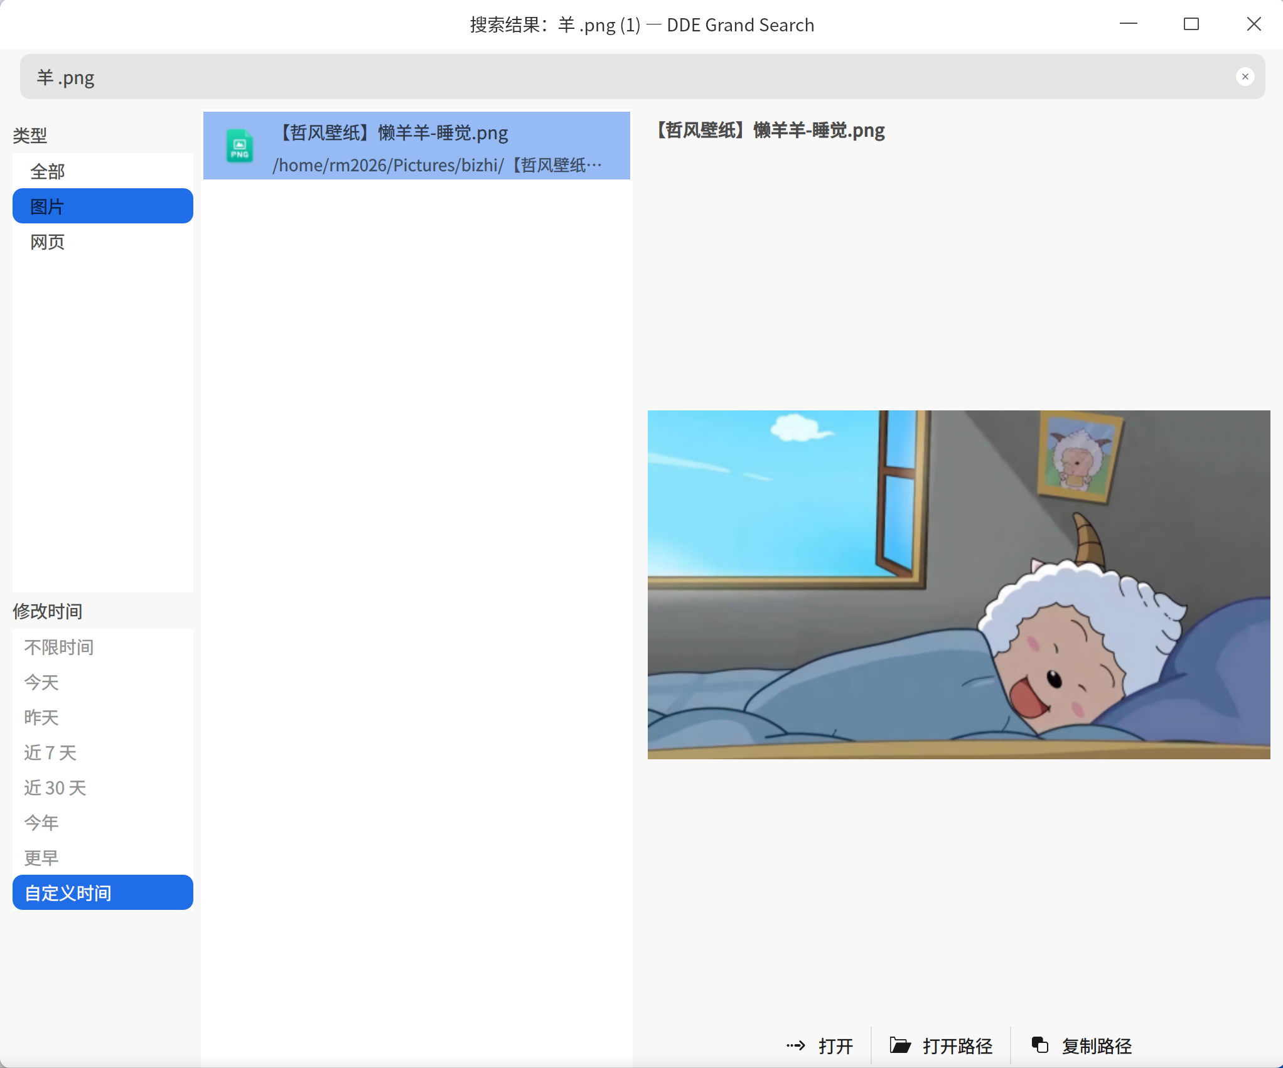Click the 打开路径 button label
This screenshot has height=1068, width=1283.
958,1046
